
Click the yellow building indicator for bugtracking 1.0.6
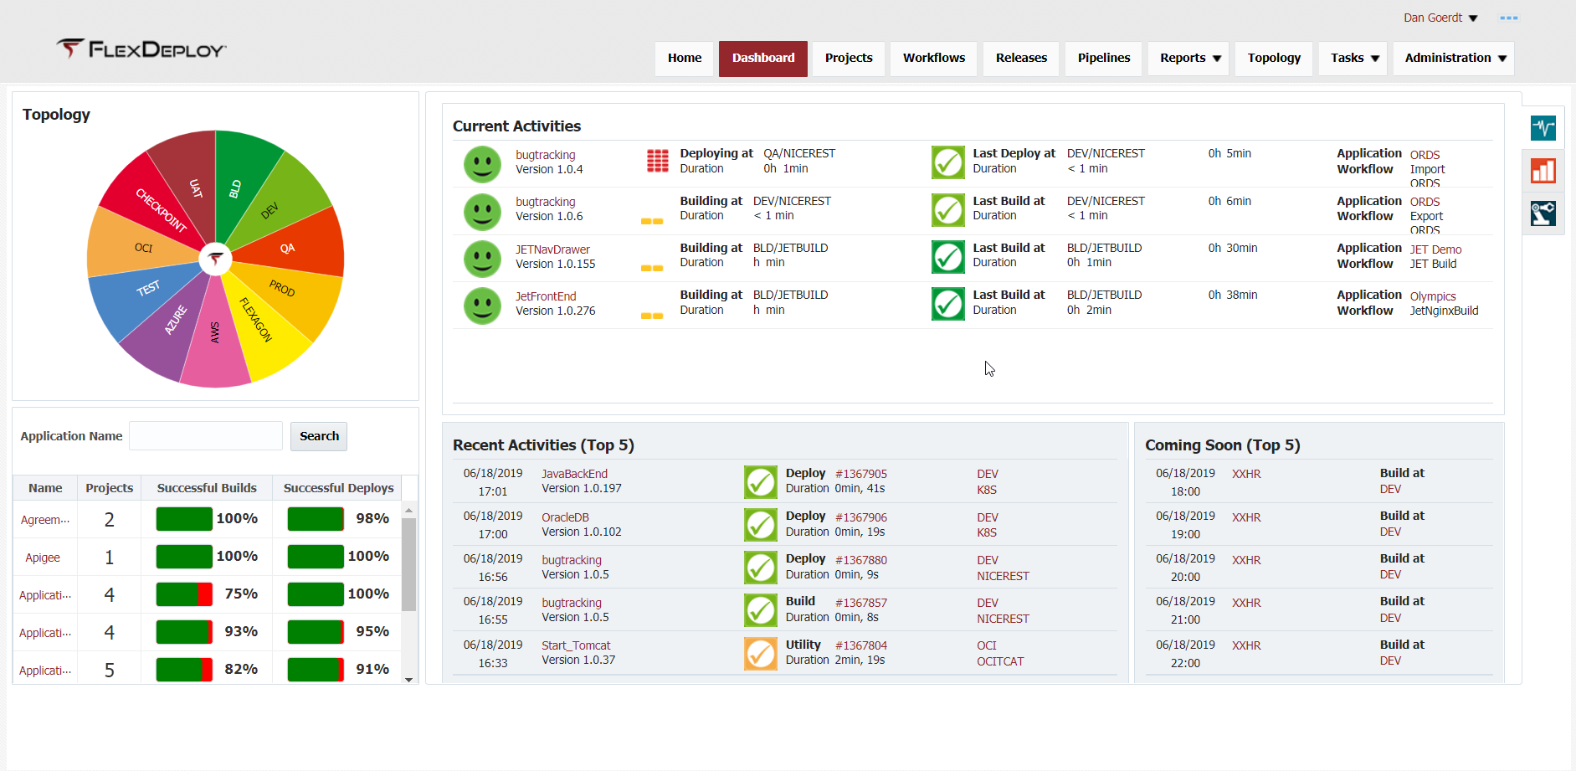652,222
